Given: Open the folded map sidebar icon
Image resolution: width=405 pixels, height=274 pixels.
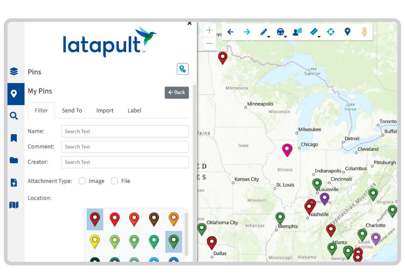Looking at the screenshot, I should [14, 205].
